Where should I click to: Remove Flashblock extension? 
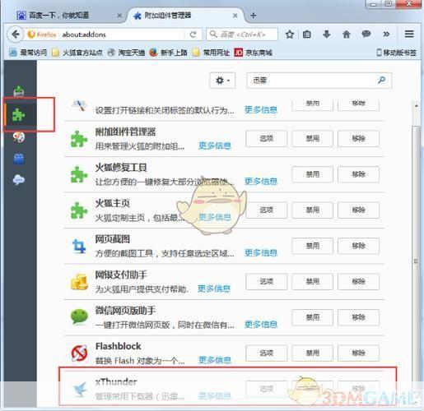coord(358,353)
